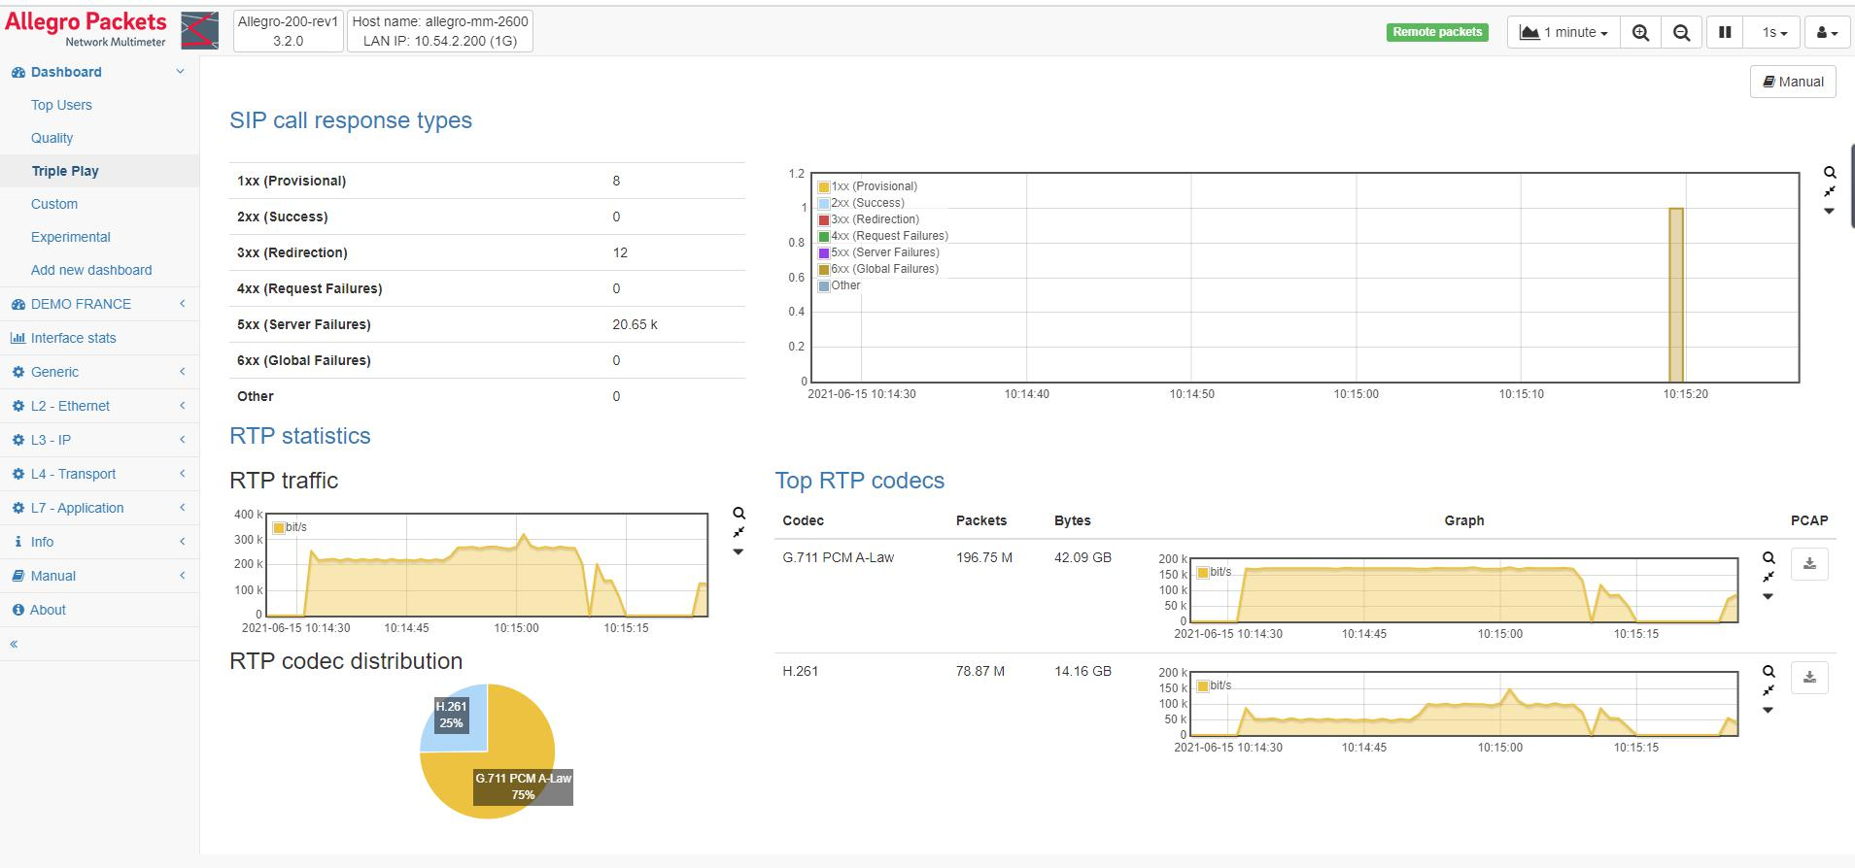Open the Manual button at top right
Image resolution: width=1855 pixels, height=868 pixels.
(1793, 82)
